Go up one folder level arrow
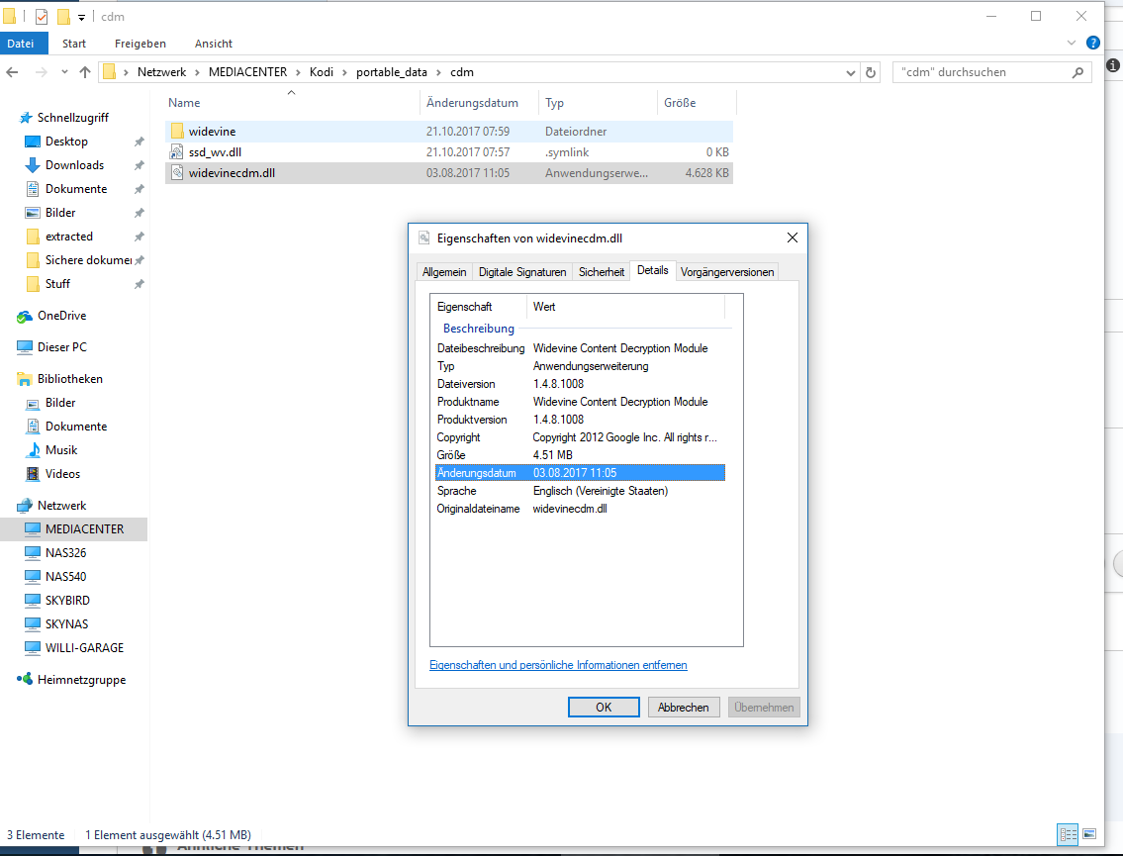1123x856 pixels. click(85, 72)
